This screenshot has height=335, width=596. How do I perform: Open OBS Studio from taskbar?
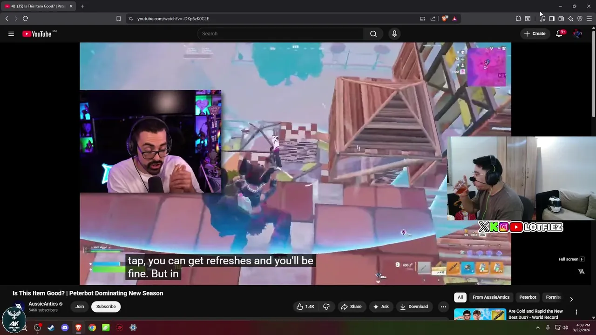click(x=38, y=328)
